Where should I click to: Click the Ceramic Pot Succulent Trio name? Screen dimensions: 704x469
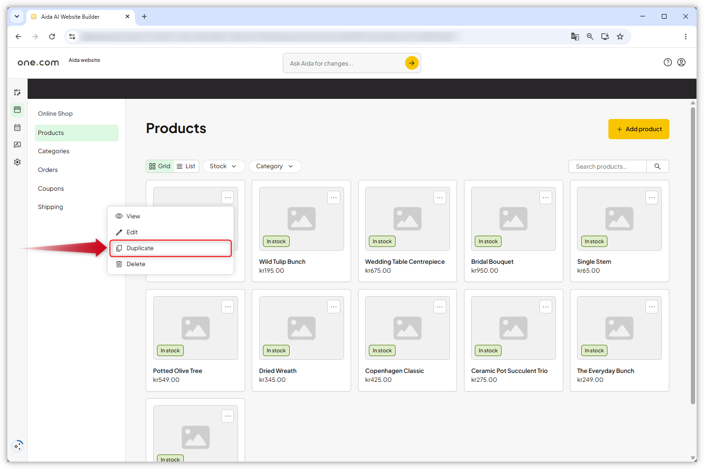[509, 371]
